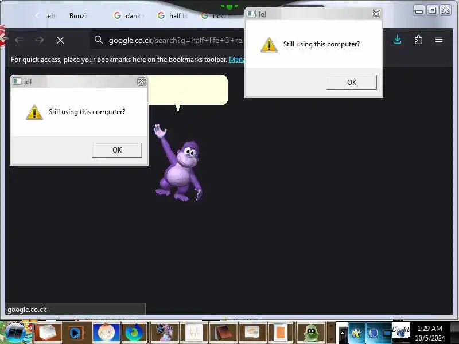
Task: Open the brown book taskbar icon
Action: (x=223, y=333)
